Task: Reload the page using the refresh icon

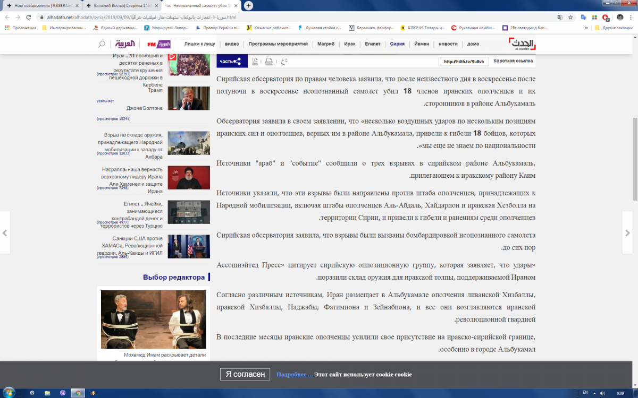Action: [28, 17]
